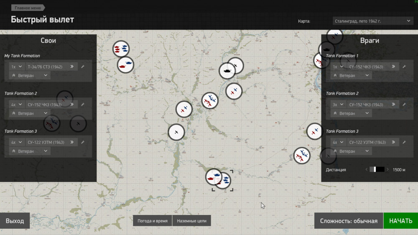Change the Ветеран skill for Враги Tank Formation 3
This screenshot has width=418, height=235.
click(352, 151)
